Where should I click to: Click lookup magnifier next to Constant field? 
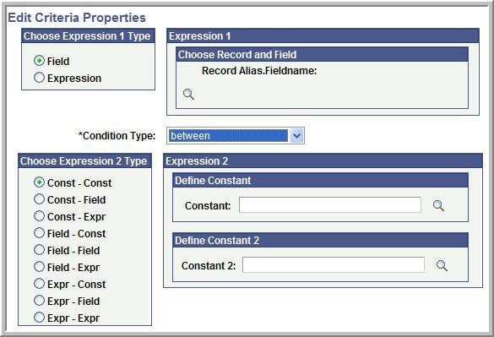coord(438,205)
